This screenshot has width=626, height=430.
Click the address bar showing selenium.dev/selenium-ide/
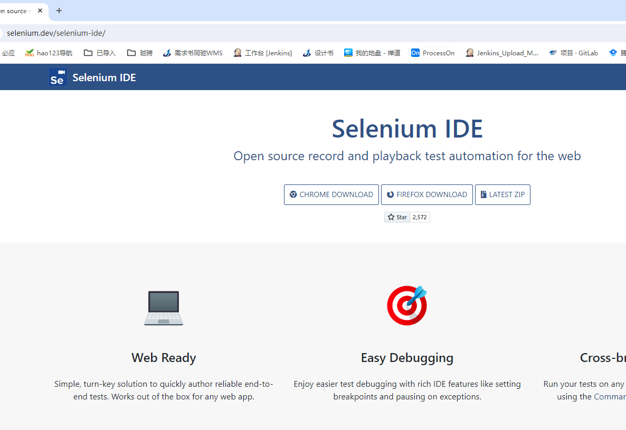[313, 33]
